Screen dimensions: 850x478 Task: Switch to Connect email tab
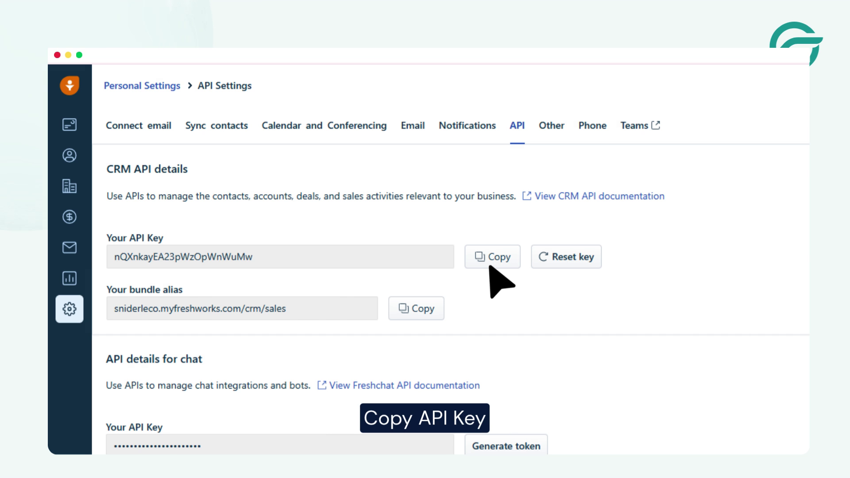click(139, 126)
